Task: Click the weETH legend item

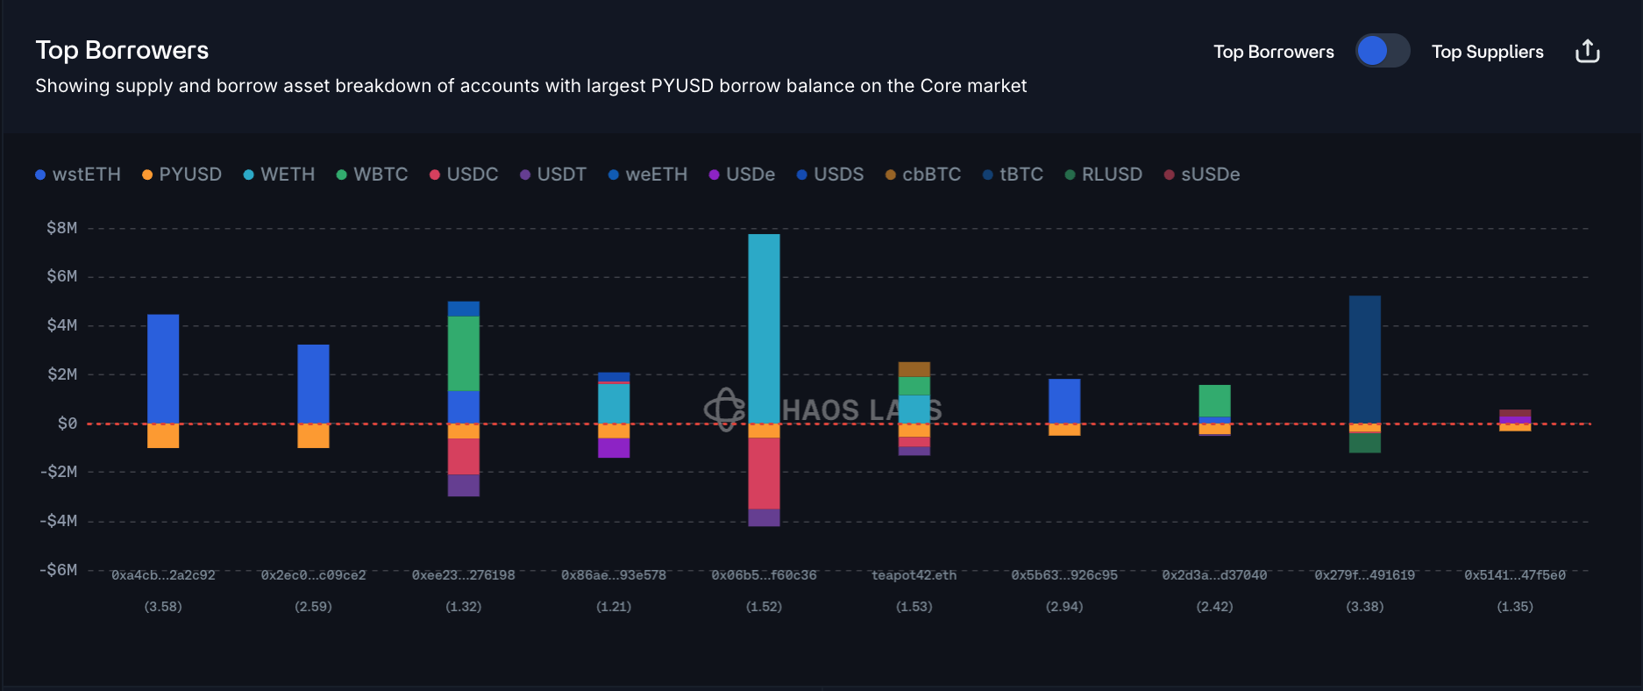Action: click(x=647, y=175)
